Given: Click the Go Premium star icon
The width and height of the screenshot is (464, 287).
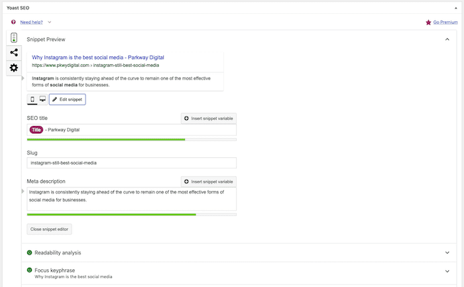Looking at the screenshot, I should [428, 22].
